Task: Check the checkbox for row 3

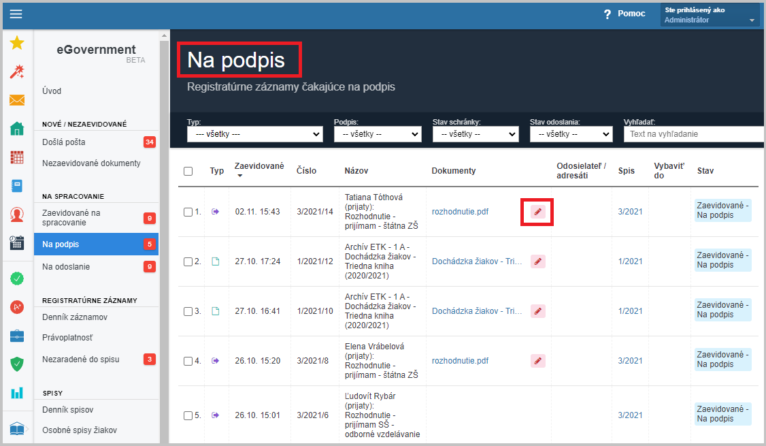Action: [x=188, y=311]
